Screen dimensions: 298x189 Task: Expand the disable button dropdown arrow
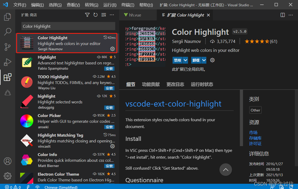[185, 60]
